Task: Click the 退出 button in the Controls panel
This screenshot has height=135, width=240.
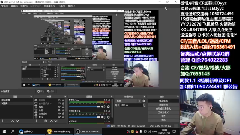Action: point(163,120)
